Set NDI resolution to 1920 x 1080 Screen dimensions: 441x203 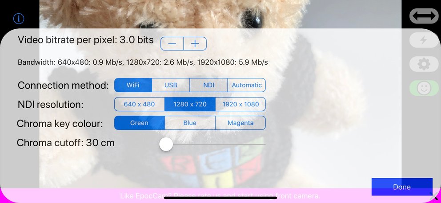click(241, 104)
